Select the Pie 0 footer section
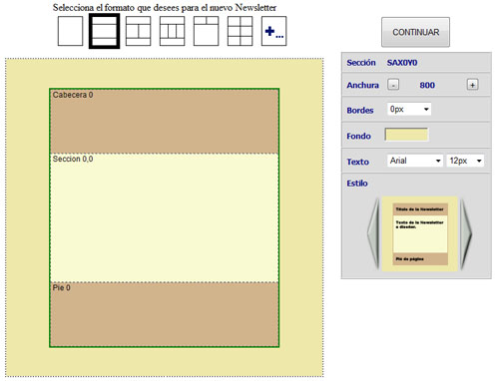This screenshot has height=381, width=499. (x=165, y=314)
